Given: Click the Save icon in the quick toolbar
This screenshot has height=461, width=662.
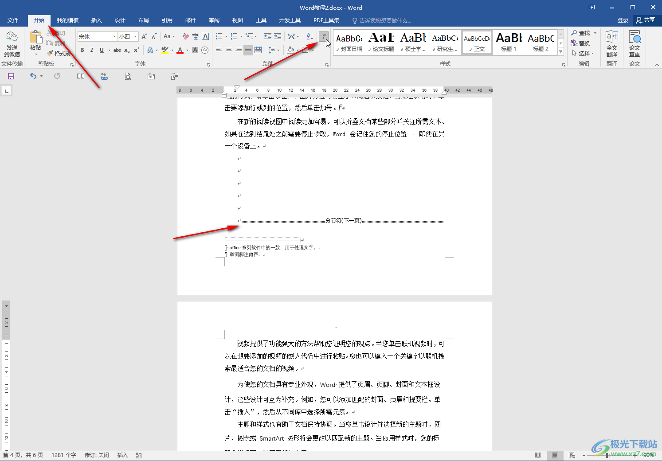Looking at the screenshot, I should pyautogui.click(x=11, y=76).
